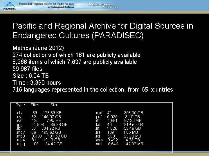This screenshot has height=156, width=209.
Task: Click the '.trs' file type entry
Action: [x=98, y=132]
